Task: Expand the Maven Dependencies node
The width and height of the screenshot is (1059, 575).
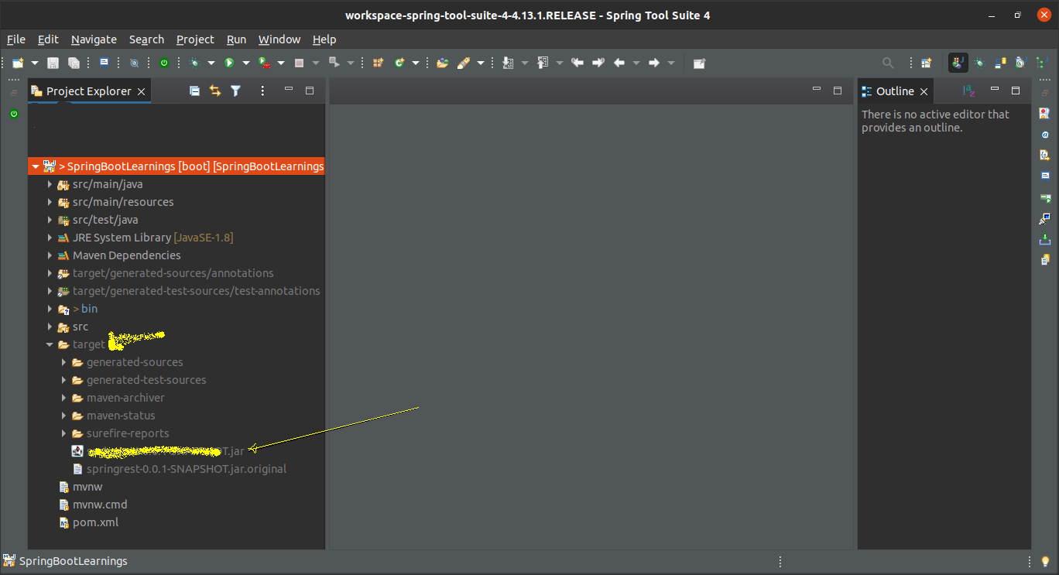Action: pos(50,255)
